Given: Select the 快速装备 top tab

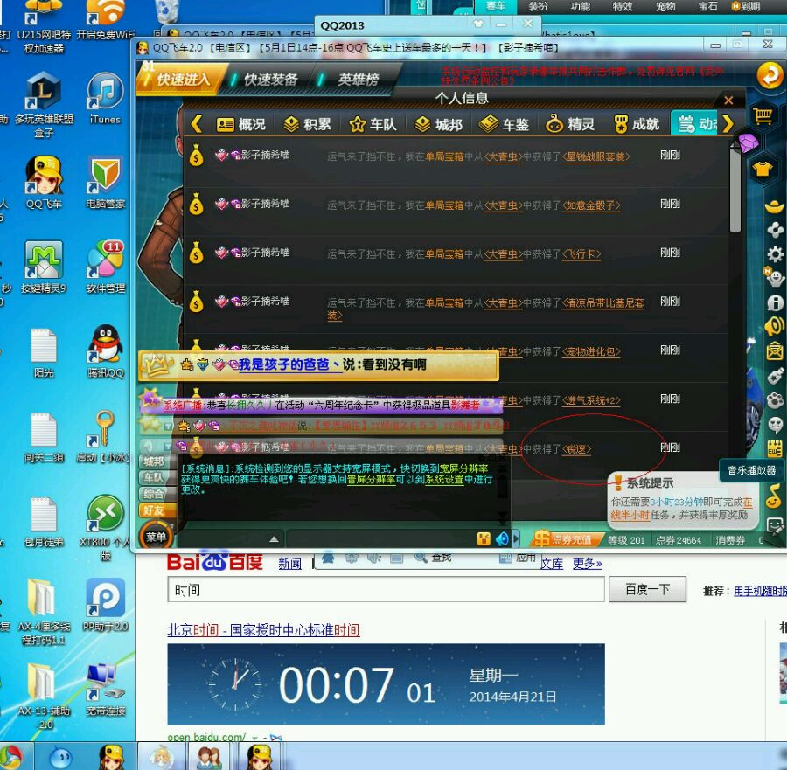Looking at the screenshot, I should 270,80.
